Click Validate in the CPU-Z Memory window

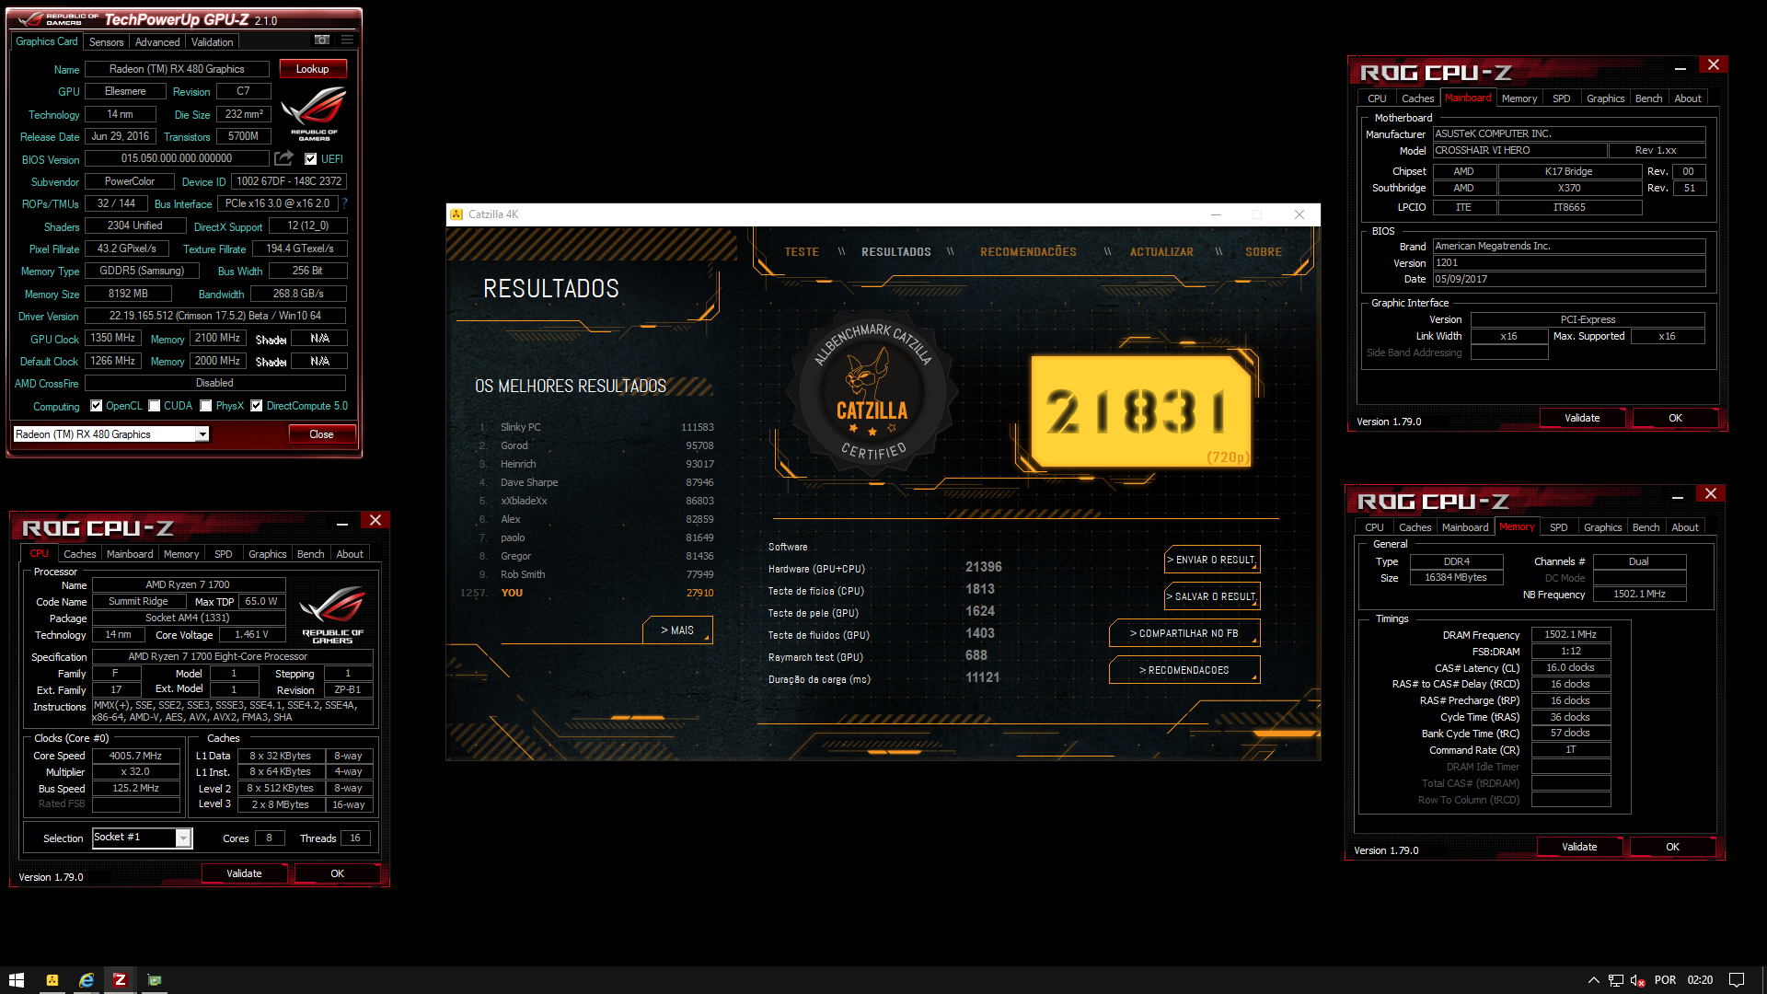pos(1579,847)
